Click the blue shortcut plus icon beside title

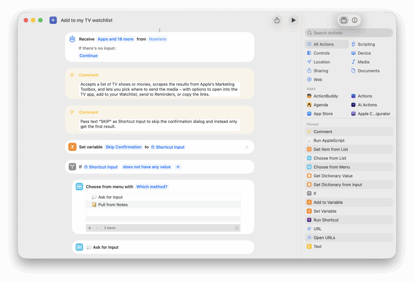(x=53, y=20)
